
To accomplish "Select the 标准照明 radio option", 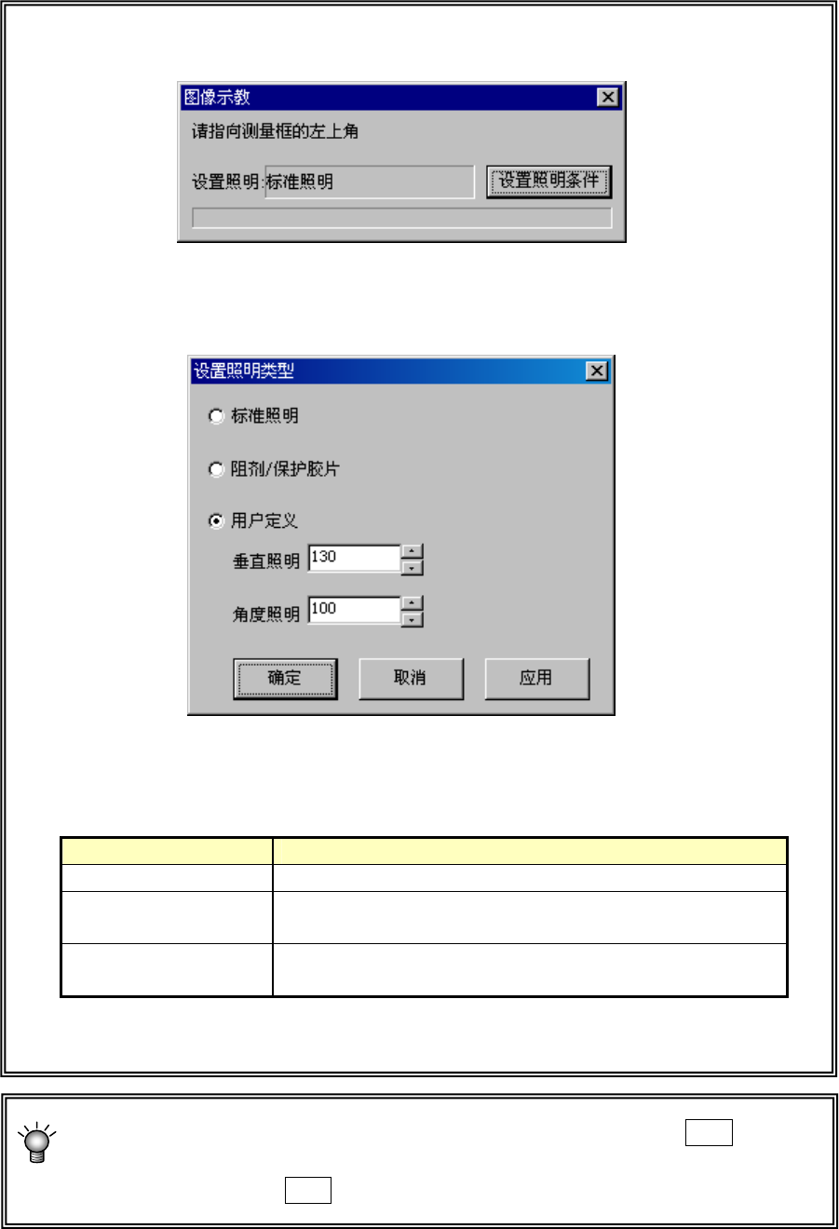I will [x=216, y=416].
